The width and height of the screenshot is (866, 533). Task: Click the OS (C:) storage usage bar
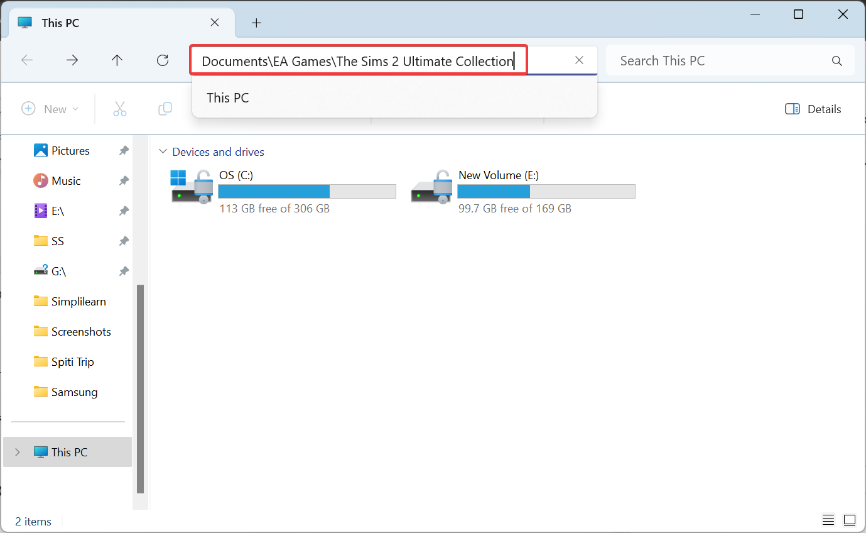(x=307, y=191)
